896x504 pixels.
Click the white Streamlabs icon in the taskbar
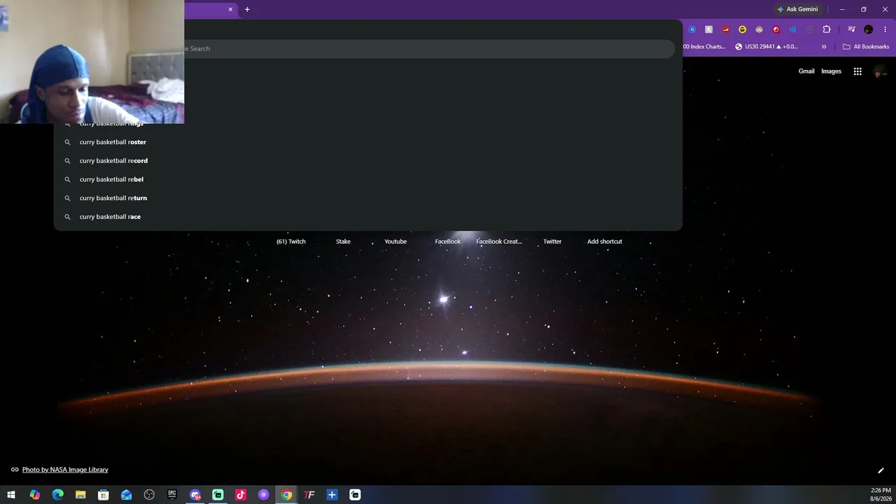pyautogui.click(x=355, y=495)
